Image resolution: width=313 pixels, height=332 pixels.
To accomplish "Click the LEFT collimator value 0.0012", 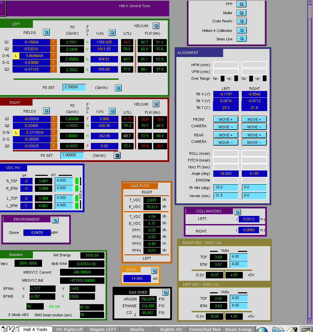I will [249, 219].
